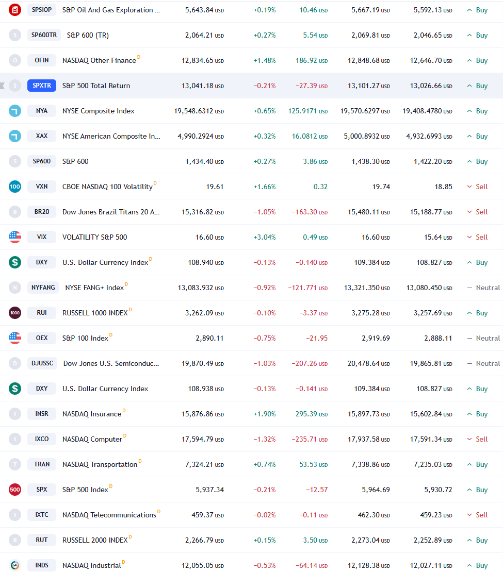Open the NYSE FANG+ Index link
503x572 pixels.
[x=94, y=288]
